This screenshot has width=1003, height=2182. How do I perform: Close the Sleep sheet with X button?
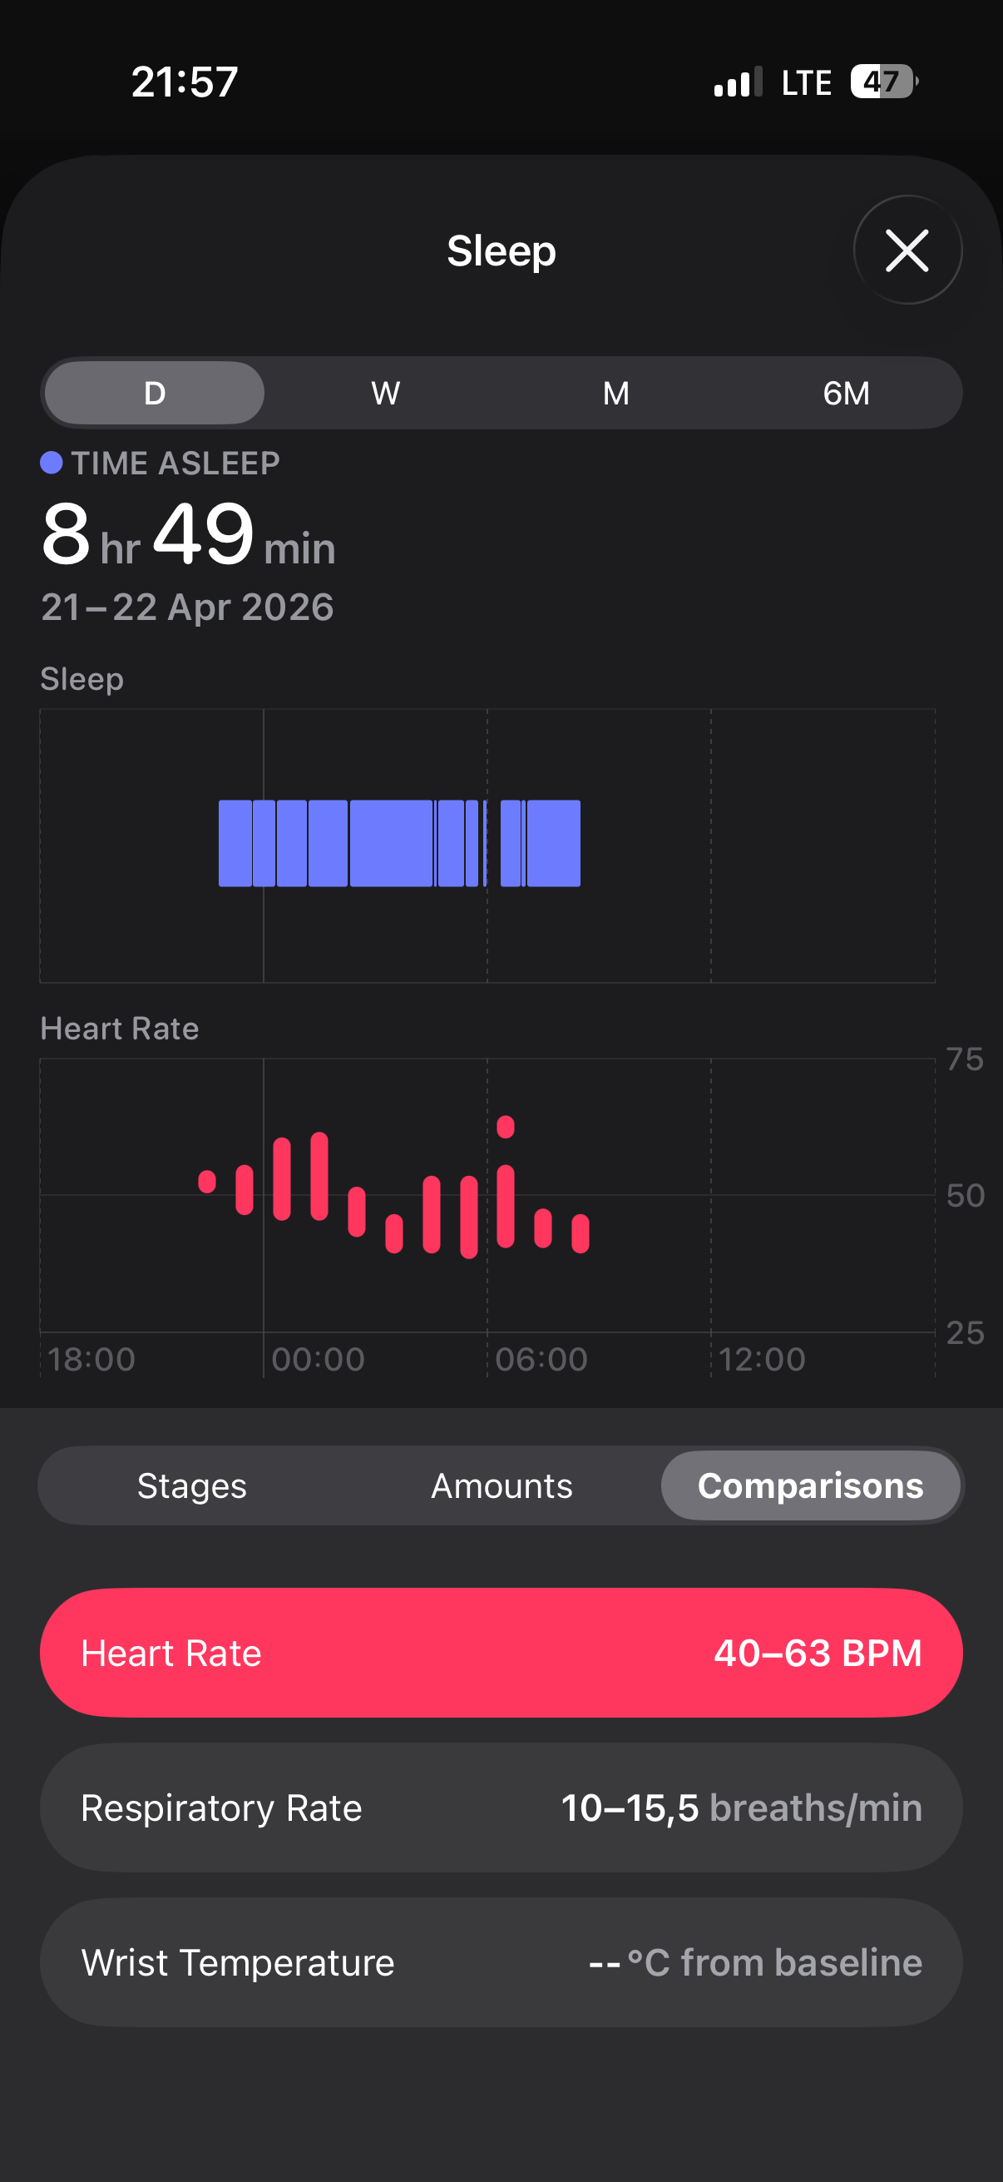(907, 250)
